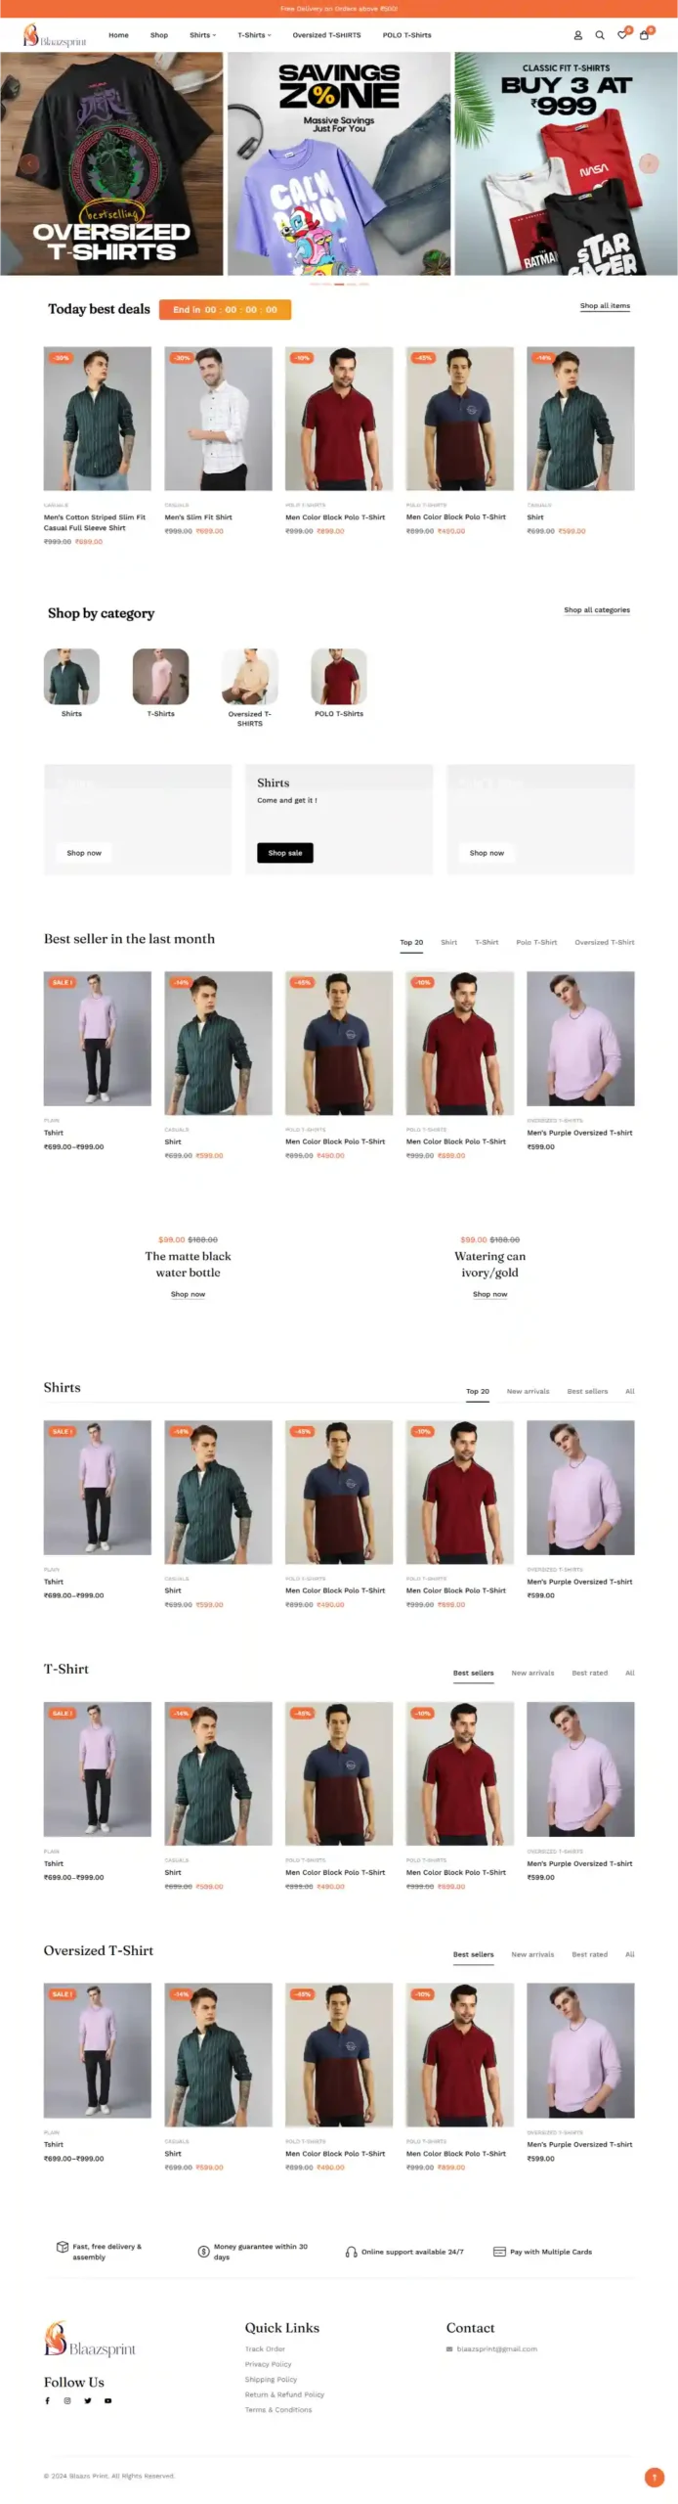Open the Instagram icon in footer
Image resolution: width=678 pixels, height=2504 pixels.
pos(67,2400)
